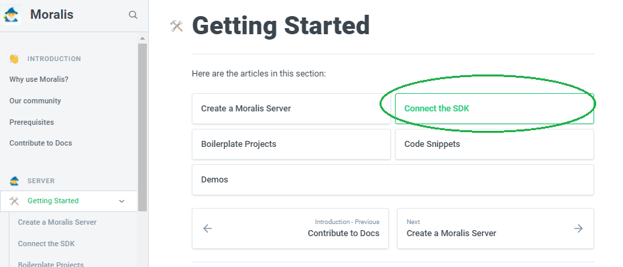Open Our community sidebar item
This screenshot has height=267, width=623.
[x=36, y=101]
